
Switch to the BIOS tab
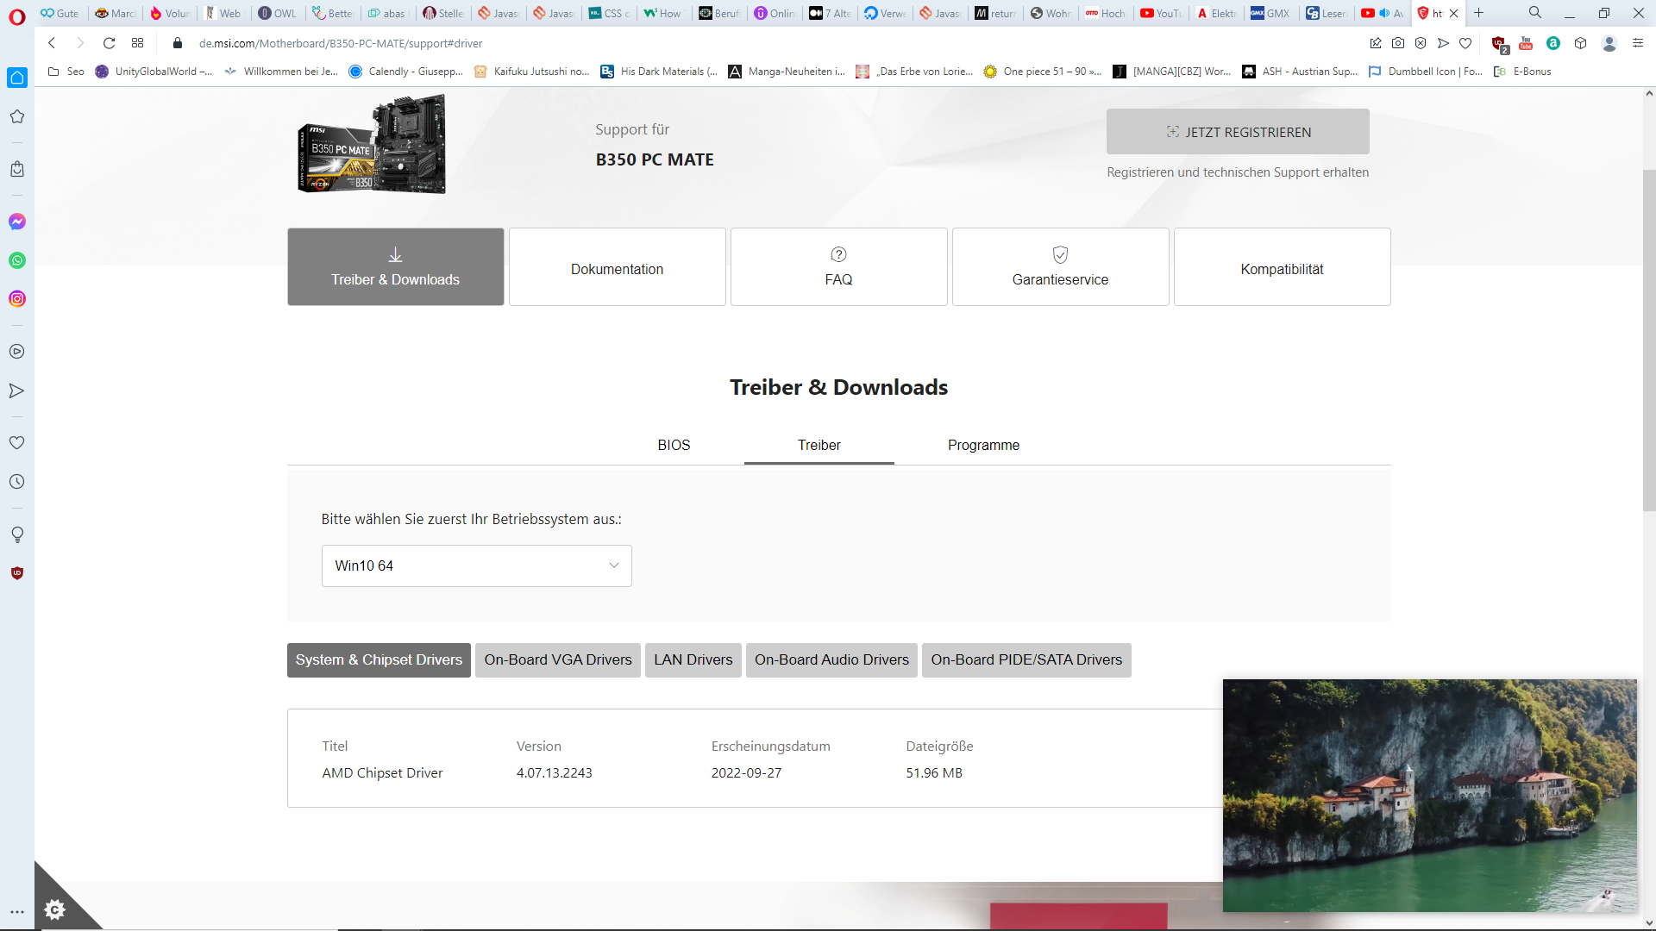coord(674,446)
